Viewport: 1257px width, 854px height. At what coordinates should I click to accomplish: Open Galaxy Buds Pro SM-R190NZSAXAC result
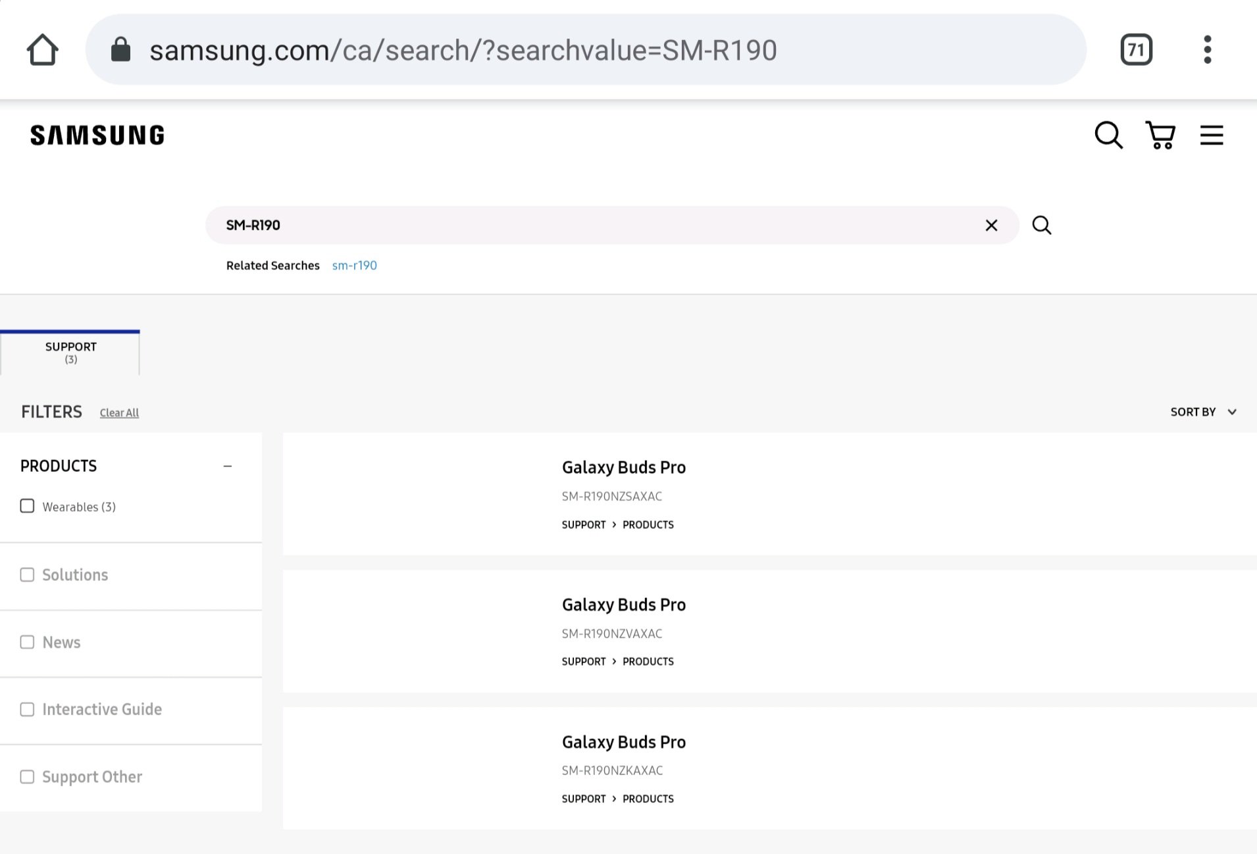pyautogui.click(x=623, y=468)
